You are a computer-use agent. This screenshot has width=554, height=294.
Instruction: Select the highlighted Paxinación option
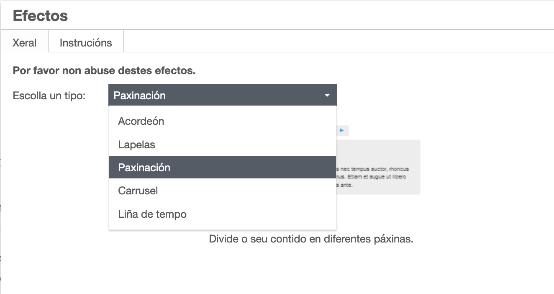tap(144, 167)
